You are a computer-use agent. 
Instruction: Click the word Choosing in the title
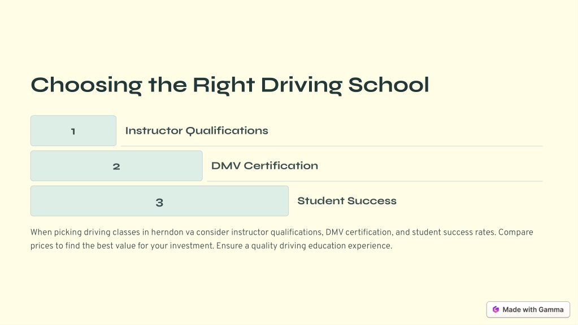[86, 85]
